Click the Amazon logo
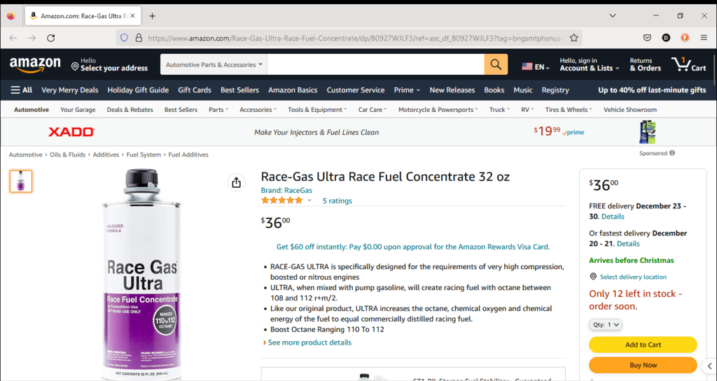Viewport: 717px width, 381px height. pos(35,65)
